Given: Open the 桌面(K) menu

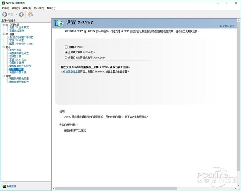Looking at the screenshot, I should pos(27,8).
